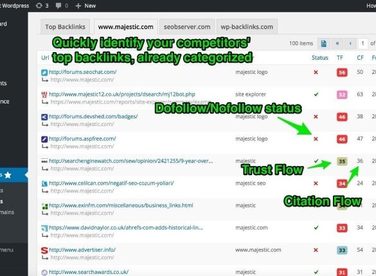Sort by Status column header

pos(320,58)
